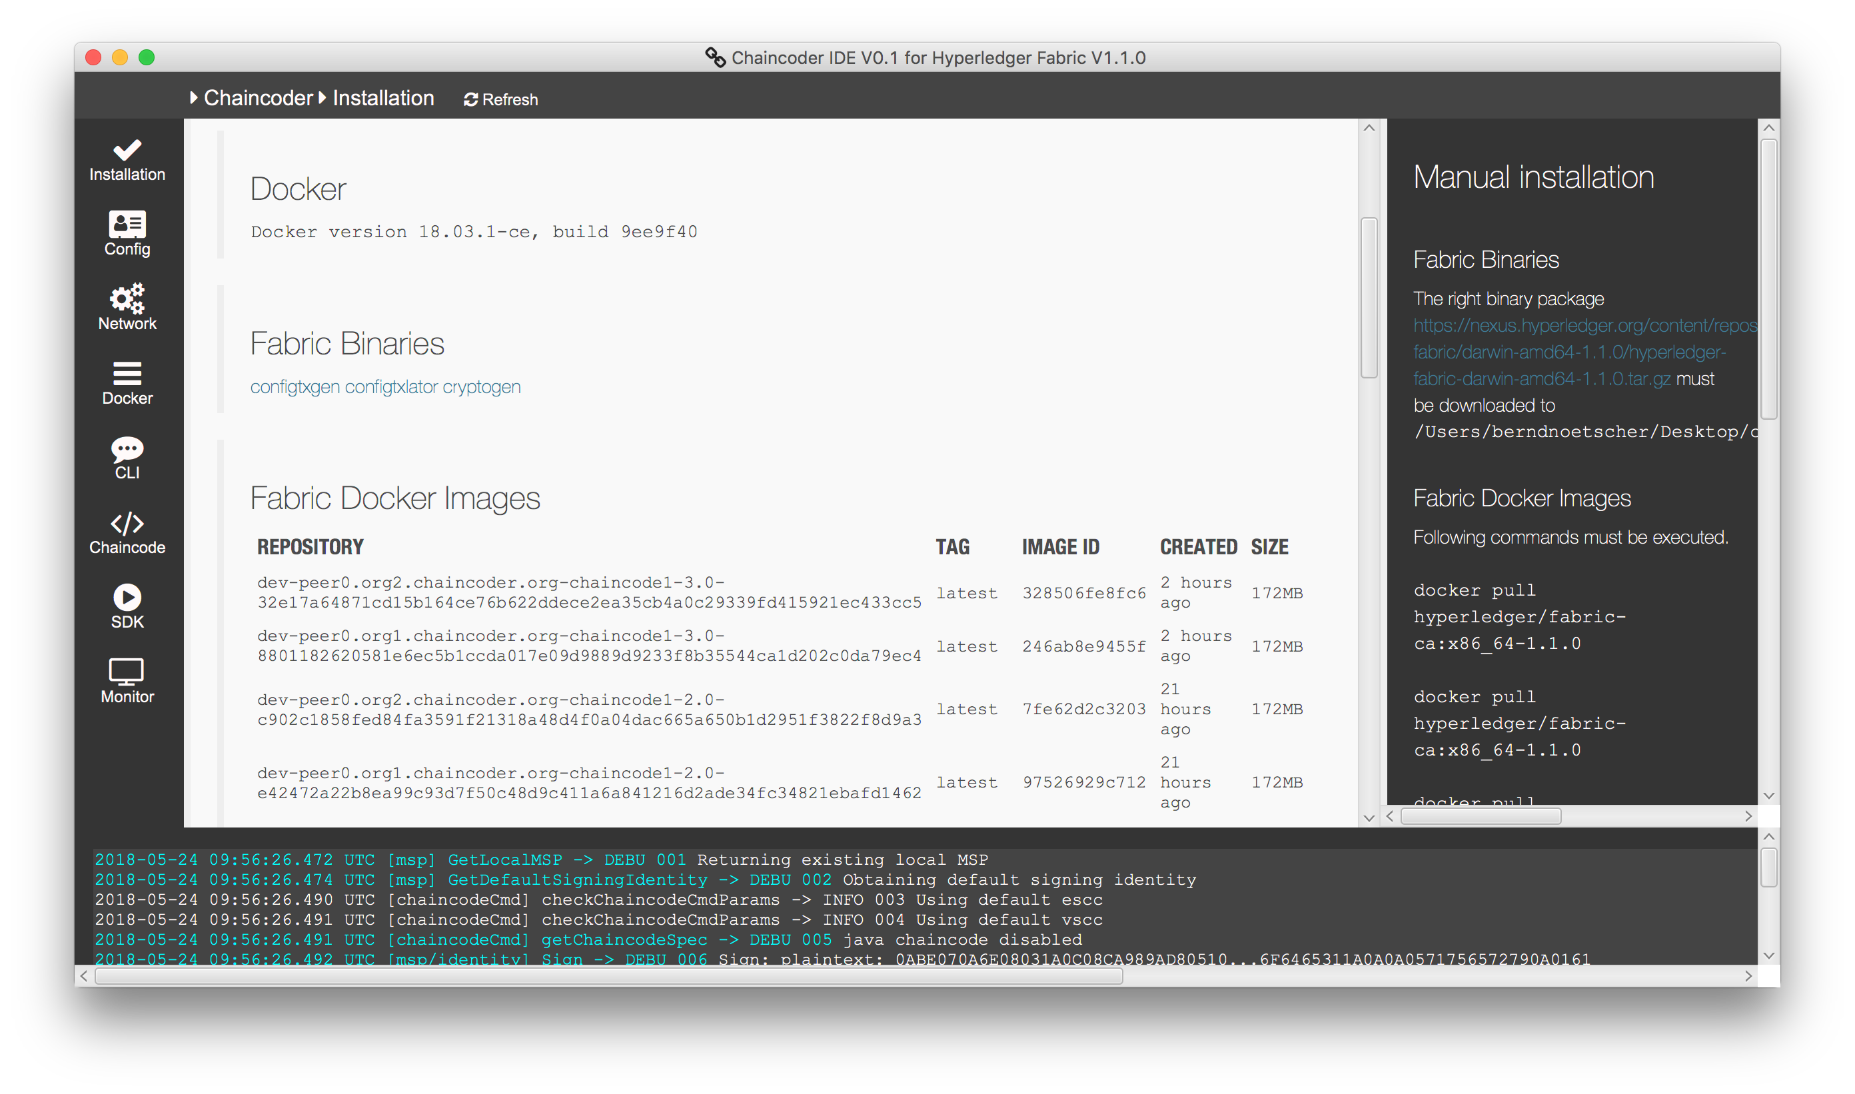The width and height of the screenshot is (1855, 1094).
Task: Open the Installation sidebar section
Action: [x=127, y=160]
